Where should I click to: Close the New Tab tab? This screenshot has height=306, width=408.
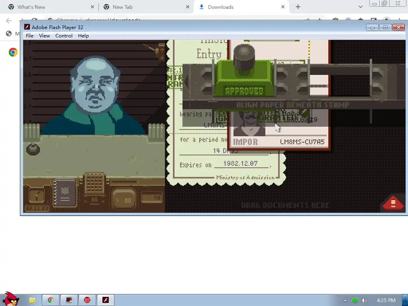point(188,7)
